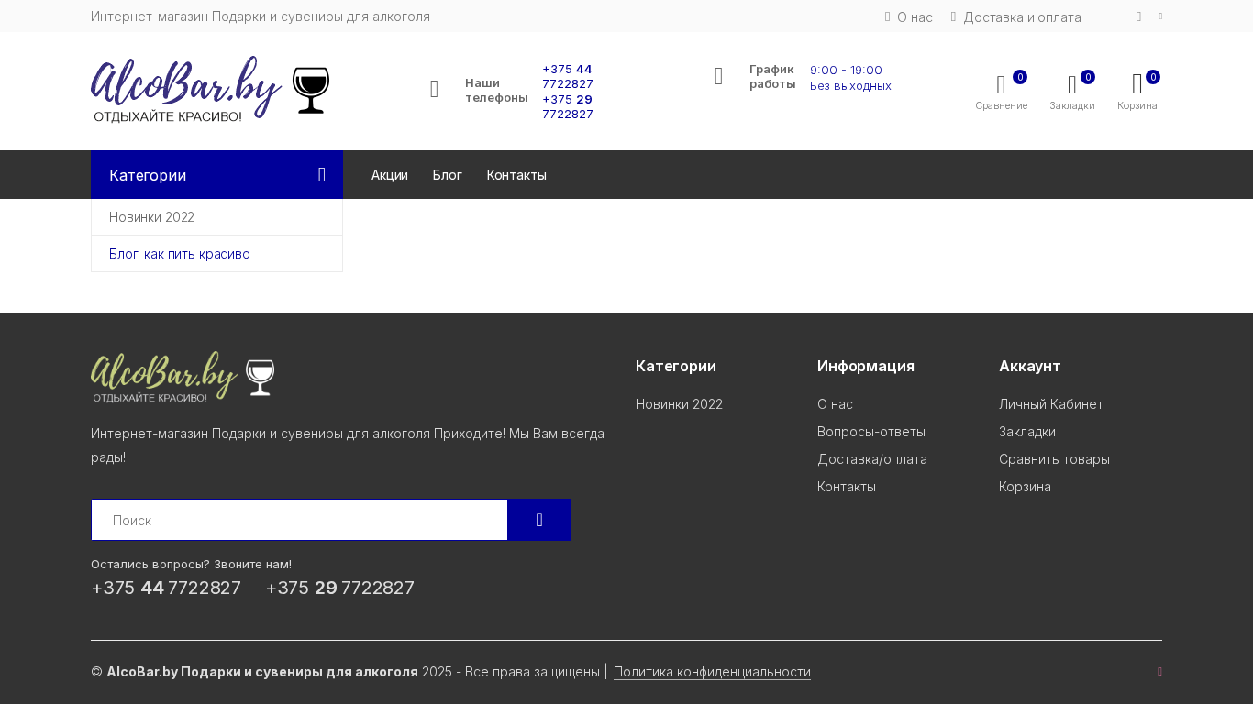
Task: Select Новинки 2022 in the sidebar categories
Action: [x=152, y=217]
